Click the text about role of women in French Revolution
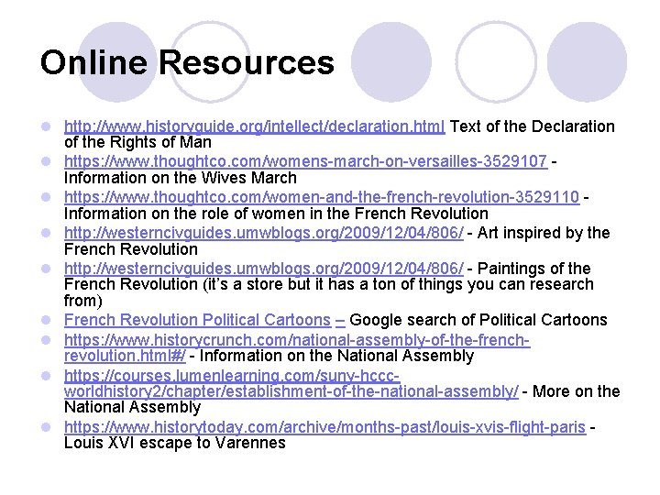The image size is (660, 495). pyautogui.click(x=276, y=214)
